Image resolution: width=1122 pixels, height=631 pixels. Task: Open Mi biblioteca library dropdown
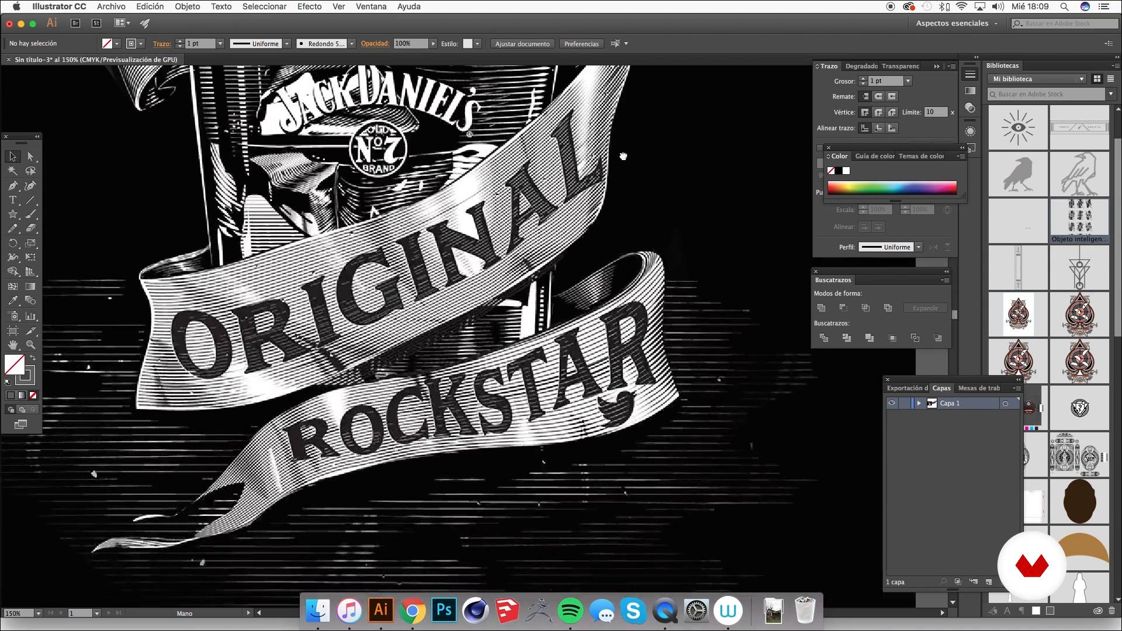(x=1037, y=79)
